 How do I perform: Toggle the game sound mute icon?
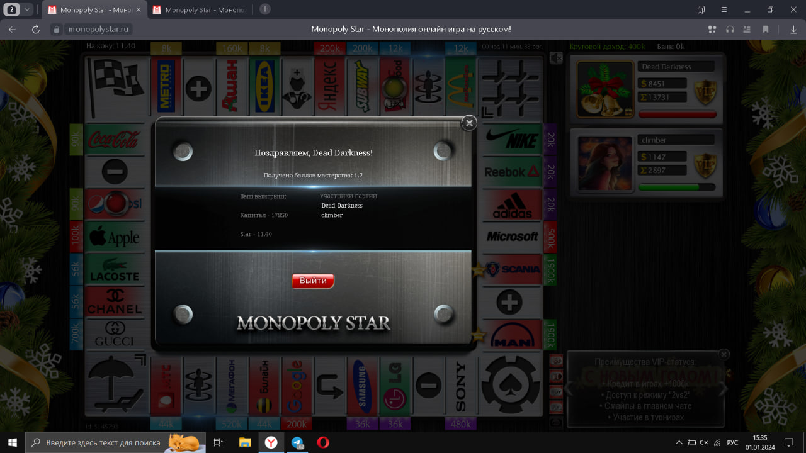point(555,58)
